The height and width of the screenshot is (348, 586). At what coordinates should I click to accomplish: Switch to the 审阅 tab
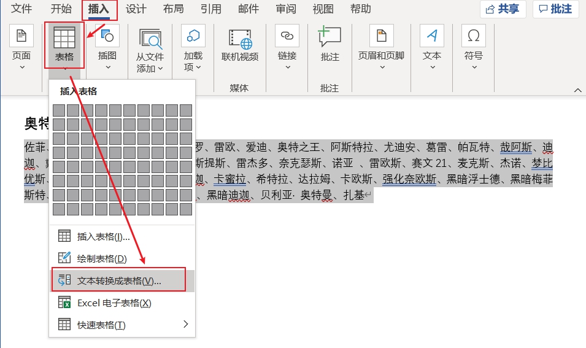pos(286,9)
